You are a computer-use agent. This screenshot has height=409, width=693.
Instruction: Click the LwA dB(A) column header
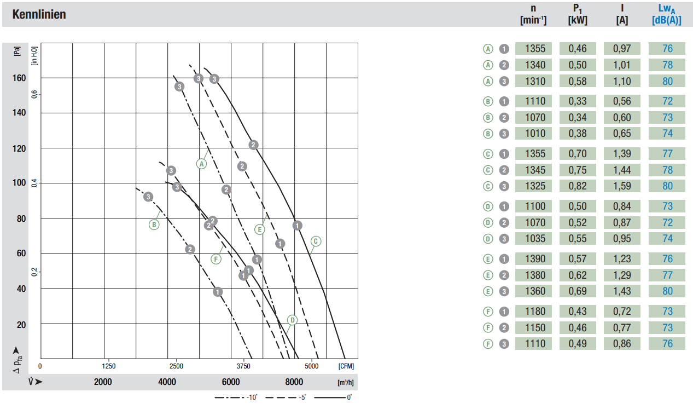pyautogui.click(x=667, y=14)
